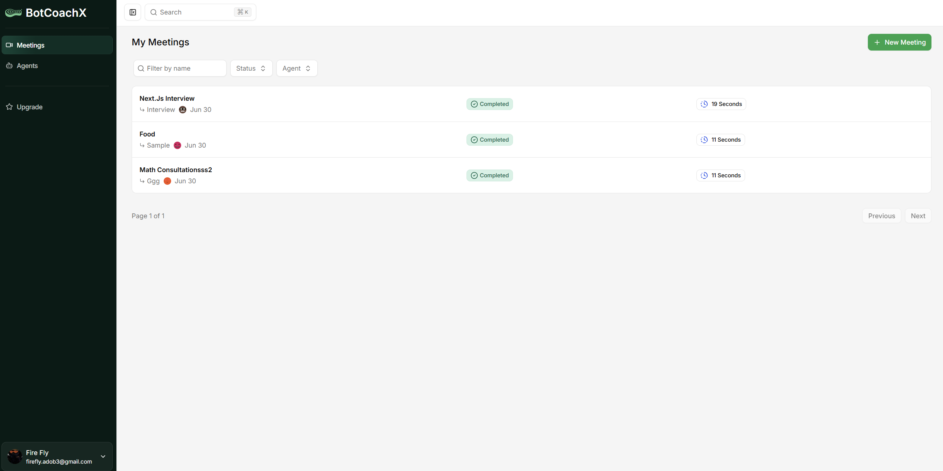Click Completed badge on Math Consultationsss2 row
Image resolution: width=943 pixels, height=471 pixels.
point(490,175)
